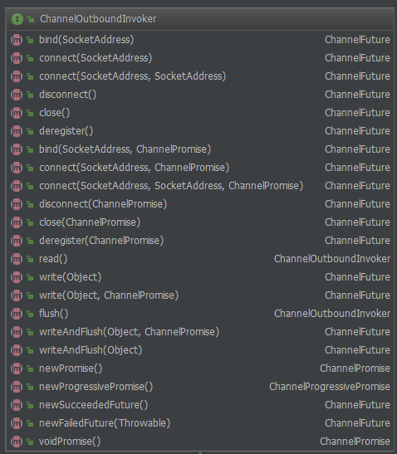Click ChannelFuture return type of deregister()
Viewport: 397px width, 454px height.
pyautogui.click(x=357, y=131)
